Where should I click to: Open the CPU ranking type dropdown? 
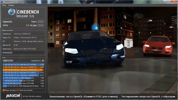point(8,61)
